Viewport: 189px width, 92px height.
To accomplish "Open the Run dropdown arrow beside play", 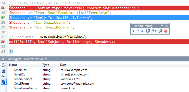I will [138, 31].
